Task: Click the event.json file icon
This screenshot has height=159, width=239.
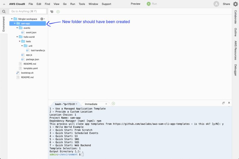Action: point(23,33)
